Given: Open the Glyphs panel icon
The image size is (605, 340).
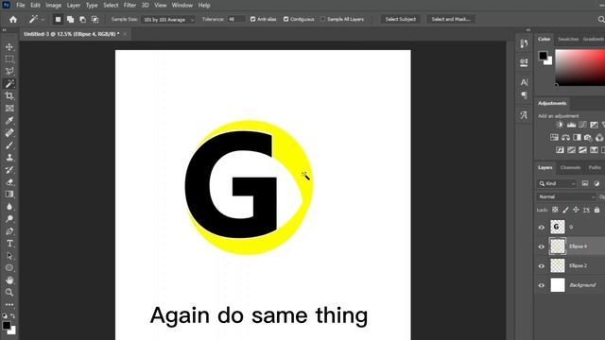Looking at the screenshot, I should pos(524,115).
